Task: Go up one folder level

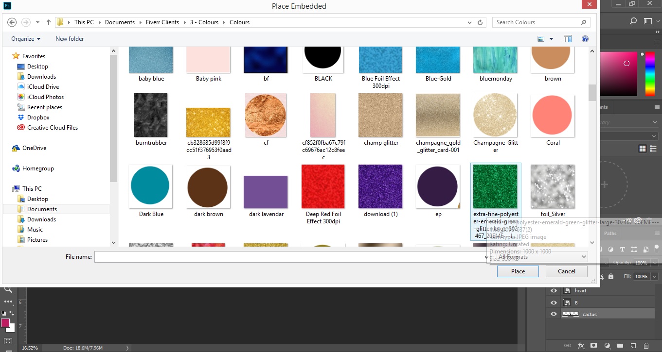Action: 49,22
